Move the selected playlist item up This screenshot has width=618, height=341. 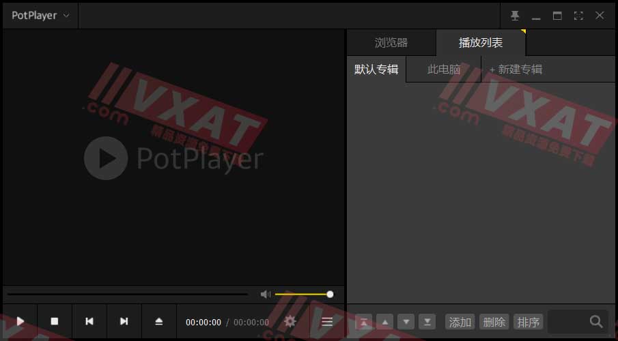pos(385,322)
